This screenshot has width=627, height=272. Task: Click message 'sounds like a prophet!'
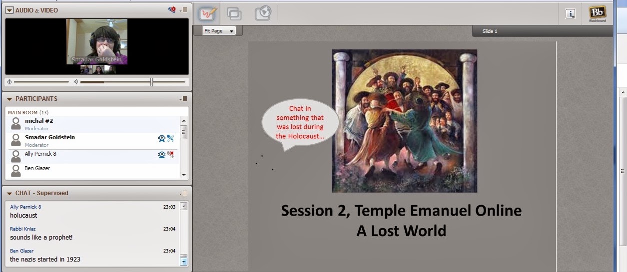point(41,238)
